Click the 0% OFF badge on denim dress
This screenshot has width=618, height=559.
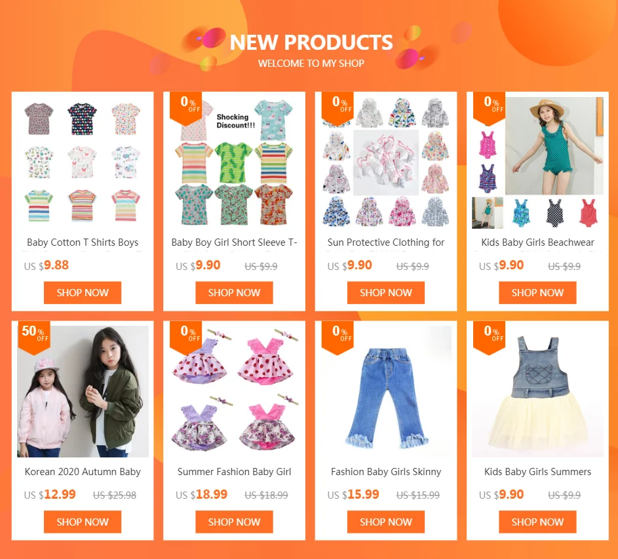489,337
